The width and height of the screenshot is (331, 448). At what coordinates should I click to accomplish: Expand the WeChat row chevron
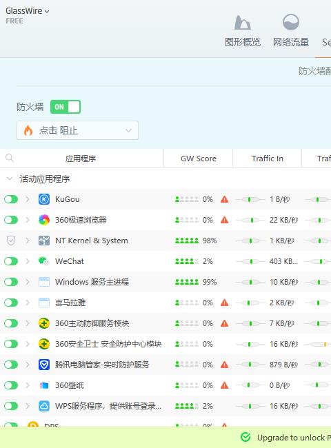tap(28, 261)
